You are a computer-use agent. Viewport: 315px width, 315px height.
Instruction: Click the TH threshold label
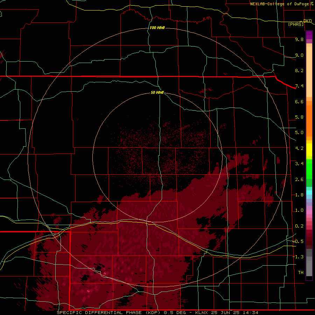click(301, 273)
